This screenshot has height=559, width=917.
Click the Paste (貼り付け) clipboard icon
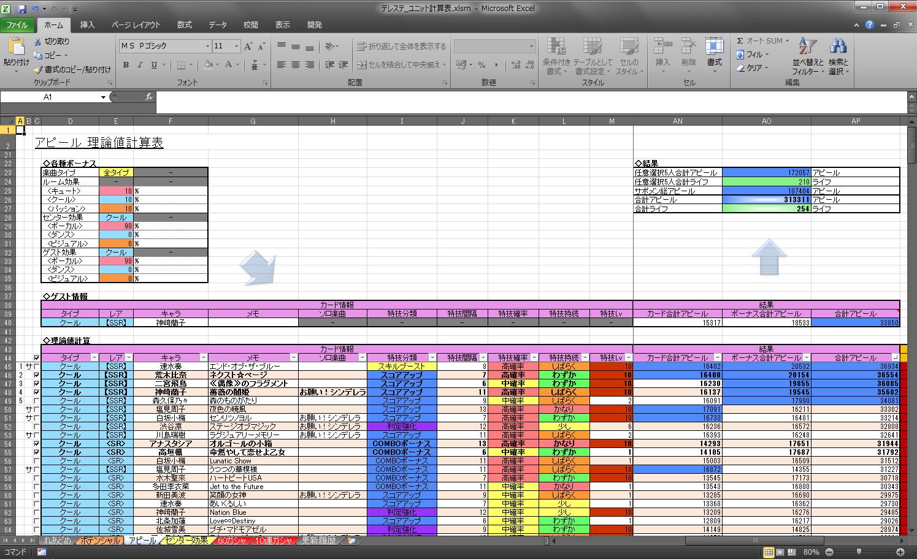click(16, 47)
